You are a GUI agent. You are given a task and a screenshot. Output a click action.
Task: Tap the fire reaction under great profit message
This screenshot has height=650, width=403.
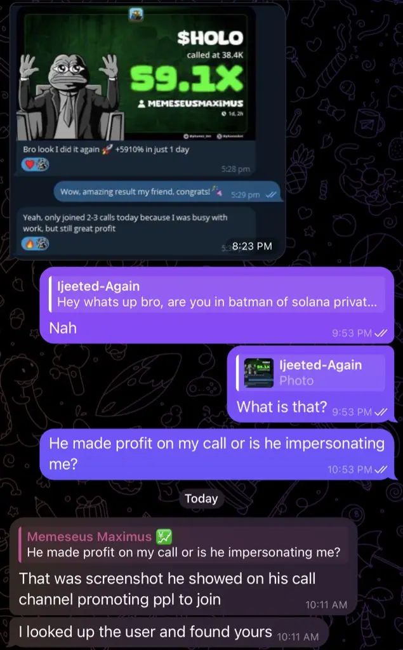point(29,244)
